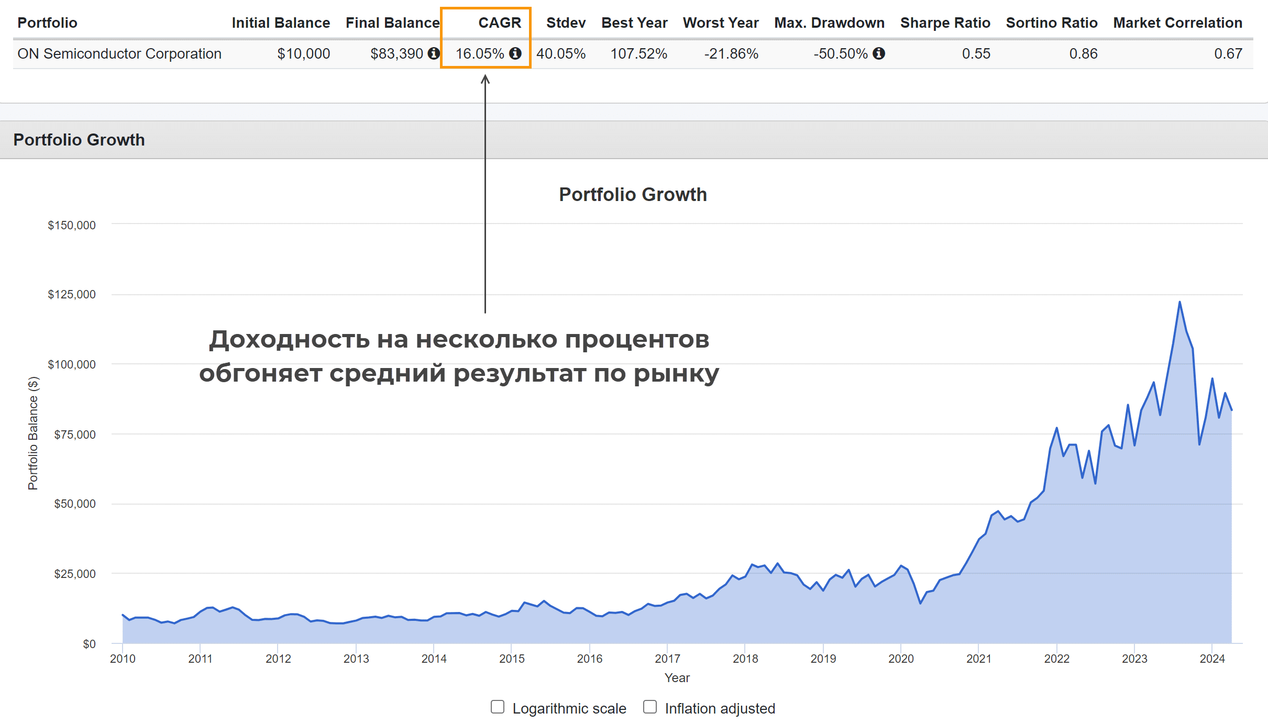Click the info icon beside Final Balance value
The height and width of the screenshot is (724, 1268).
coord(433,53)
